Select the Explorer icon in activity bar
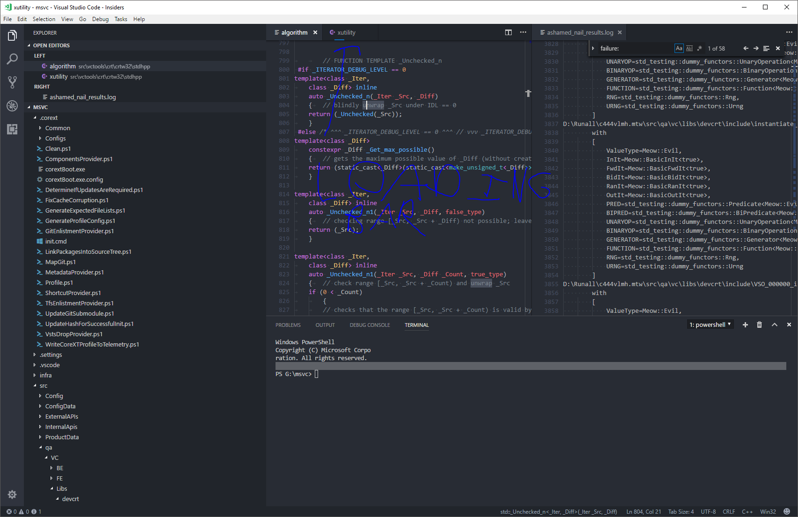Viewport: 798px width, 517px height. [x=12, y=35]
